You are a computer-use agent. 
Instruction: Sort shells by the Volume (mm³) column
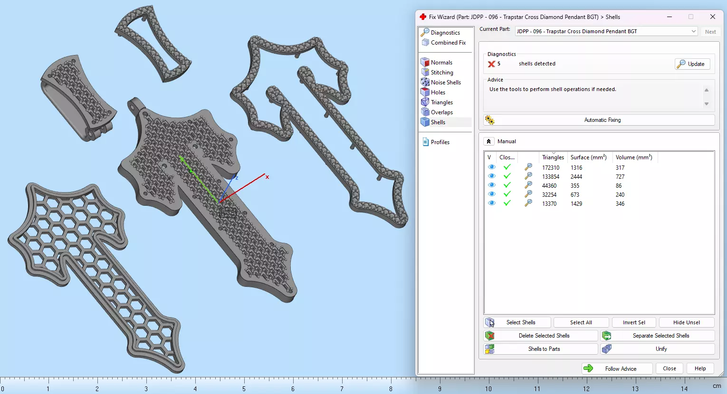[x=634, y=157]
